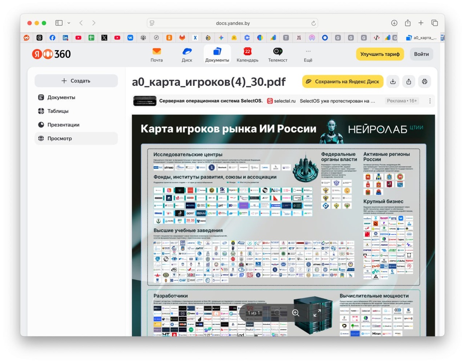Go back in Safari history
465x363 pixels.
[81, 23]
